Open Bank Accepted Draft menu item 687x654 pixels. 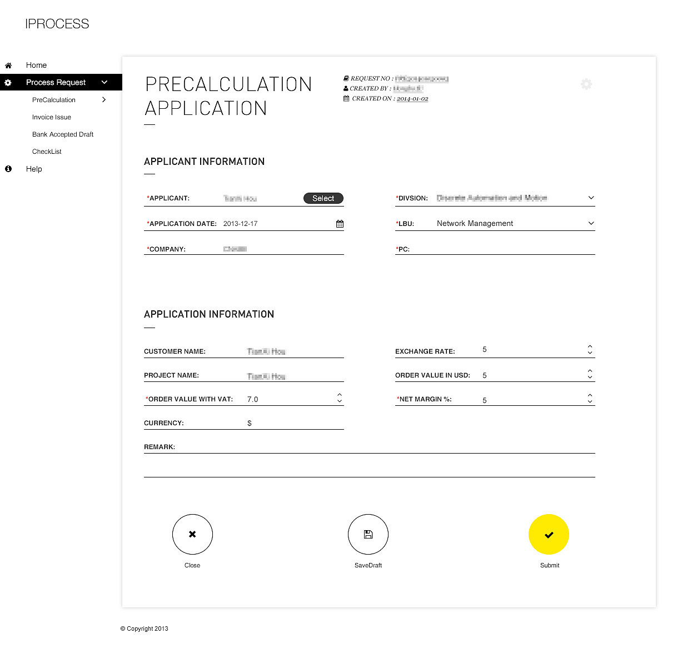coord(63,134)
